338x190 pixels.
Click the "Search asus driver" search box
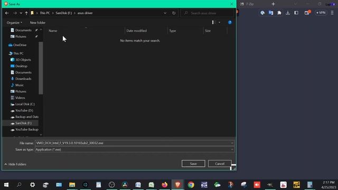click(x=207, y=13)
